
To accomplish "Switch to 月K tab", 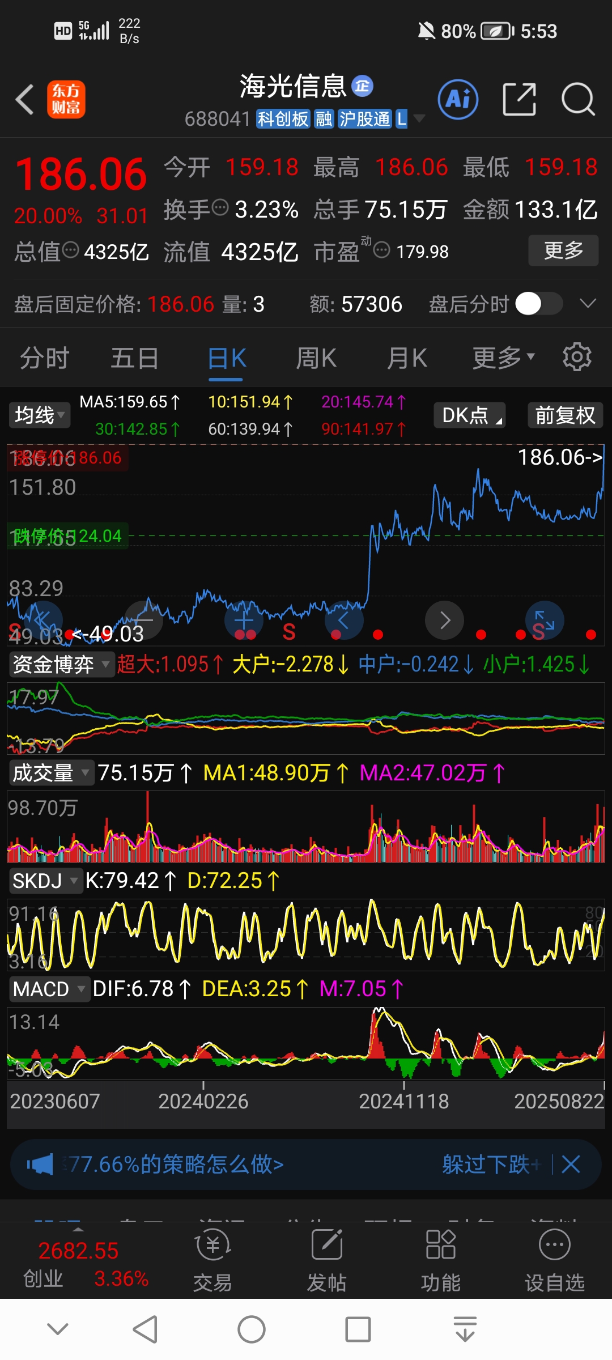I will pyautogui.click(x=407, y=358).
